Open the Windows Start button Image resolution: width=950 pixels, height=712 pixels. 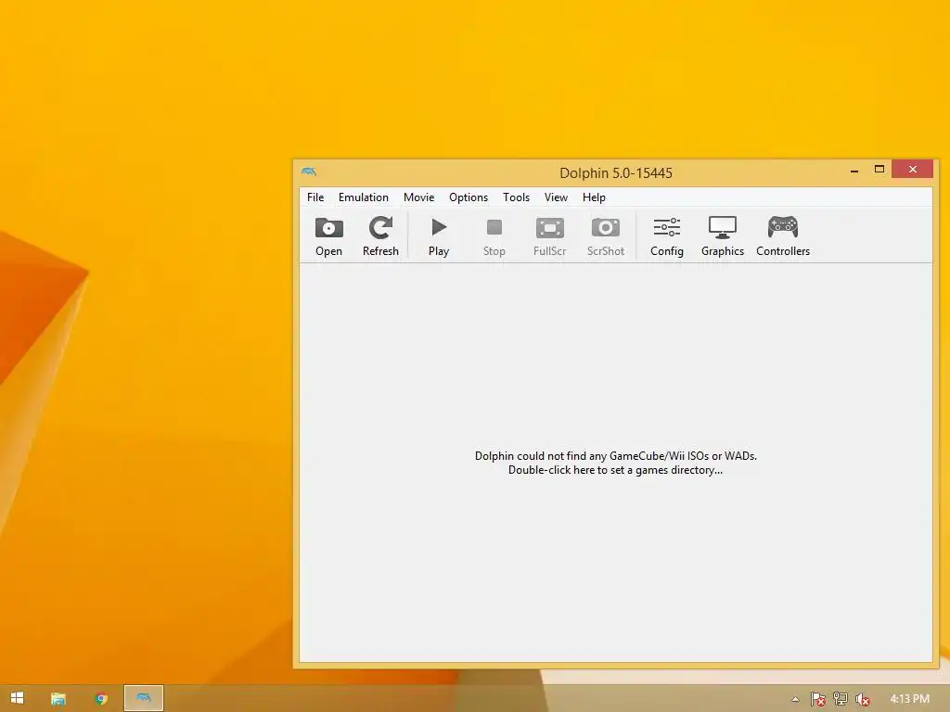click(x=17, y=698)
